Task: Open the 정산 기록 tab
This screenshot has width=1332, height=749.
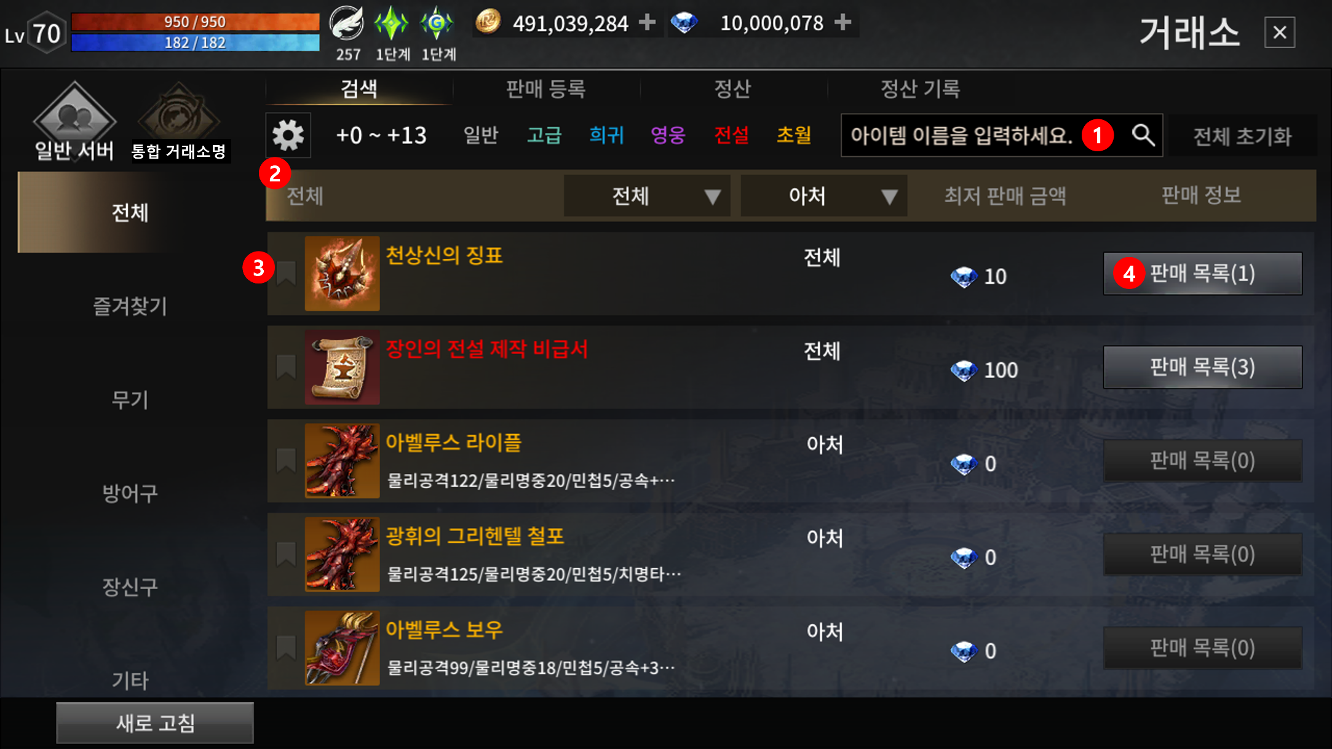Action: [x=921, y=89]
